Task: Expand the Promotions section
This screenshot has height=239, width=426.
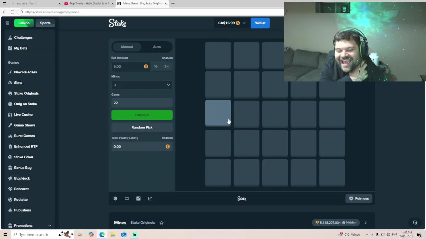Action: click(x=50, y=226)
